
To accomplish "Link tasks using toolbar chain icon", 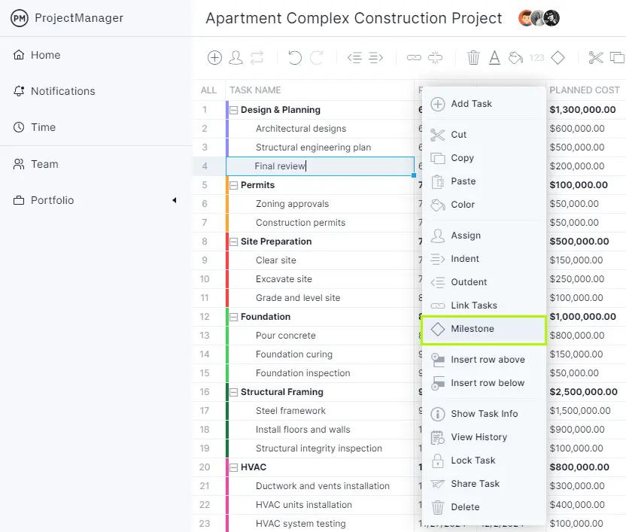I will (x=414, y=58).
